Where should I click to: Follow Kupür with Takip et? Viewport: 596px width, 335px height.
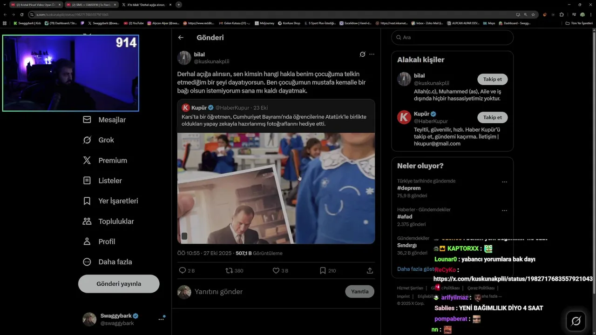coord(493,117)
